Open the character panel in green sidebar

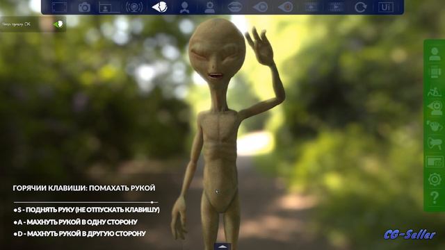pyautogui.click(x=435, y=54)
